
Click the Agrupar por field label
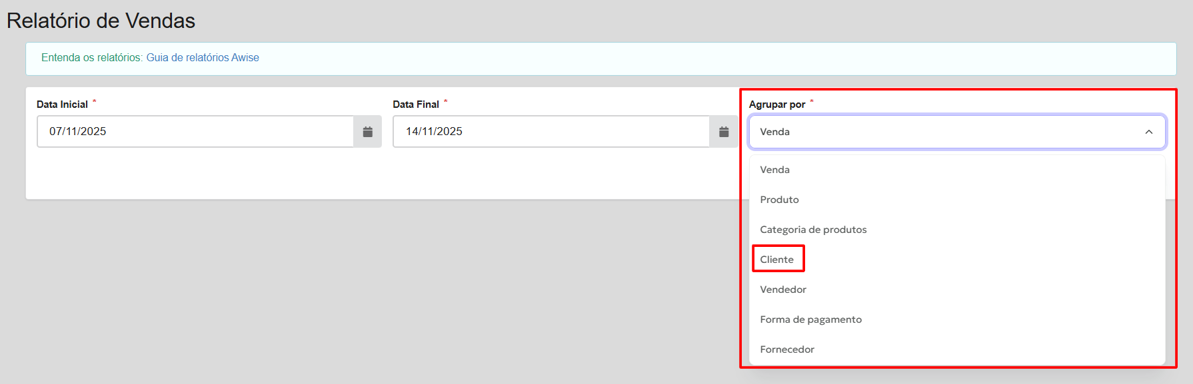(777, 104)
